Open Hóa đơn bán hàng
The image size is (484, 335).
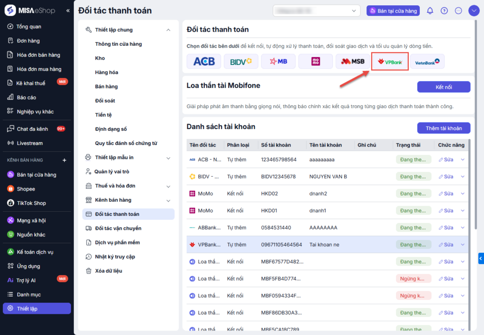pos(38,55)
